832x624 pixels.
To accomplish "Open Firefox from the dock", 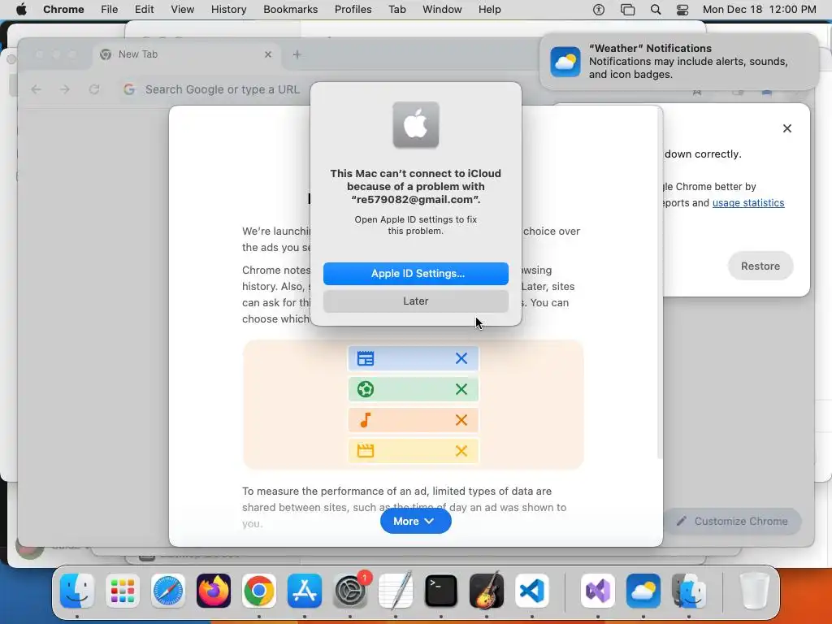I will (x=214, y=591).
